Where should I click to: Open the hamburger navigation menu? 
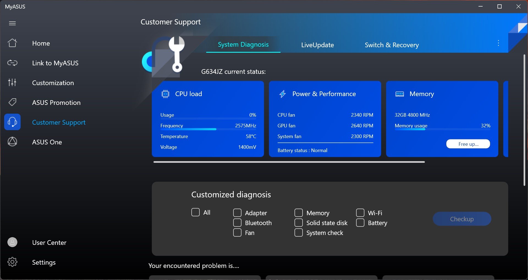(12, 23)
